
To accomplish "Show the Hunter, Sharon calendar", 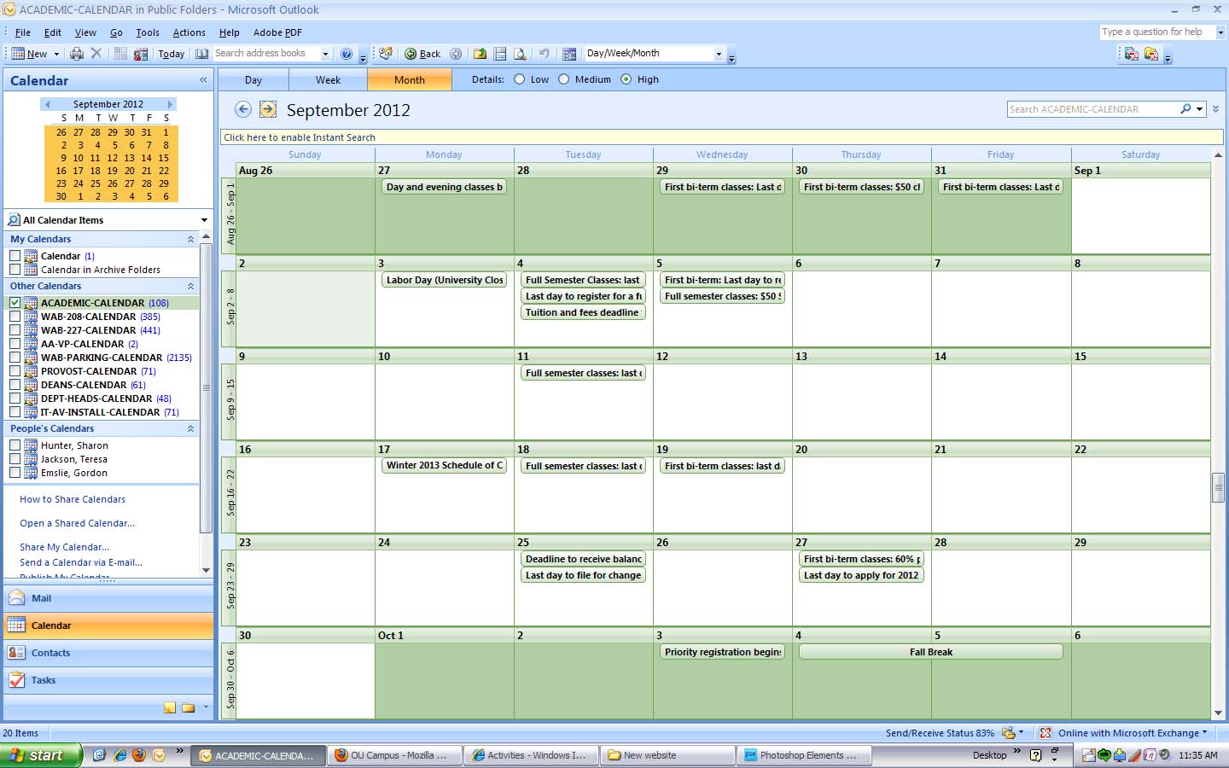I will click(x=15, y=445).
